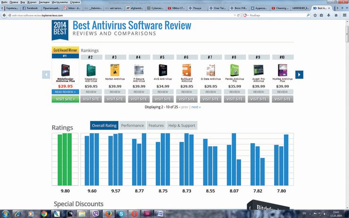Open Viber from the taskbar
This screenshot has width=349, height=218.
pos(96,213)
